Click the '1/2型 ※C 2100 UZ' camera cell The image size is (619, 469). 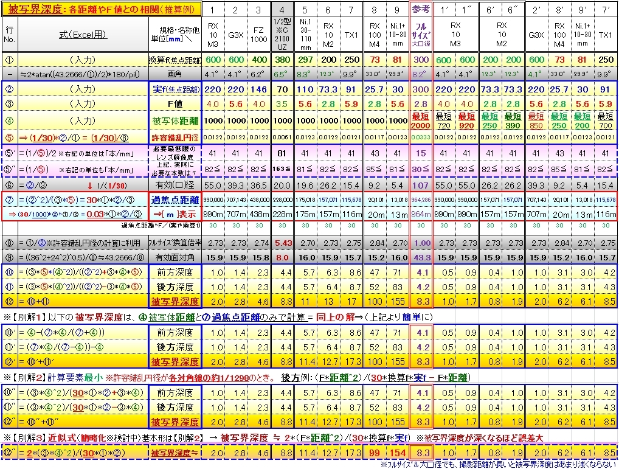point(282,34)
